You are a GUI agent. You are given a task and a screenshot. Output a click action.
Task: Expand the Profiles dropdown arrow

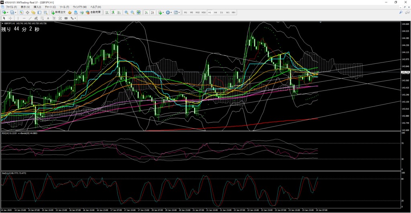tap(16, 12)
